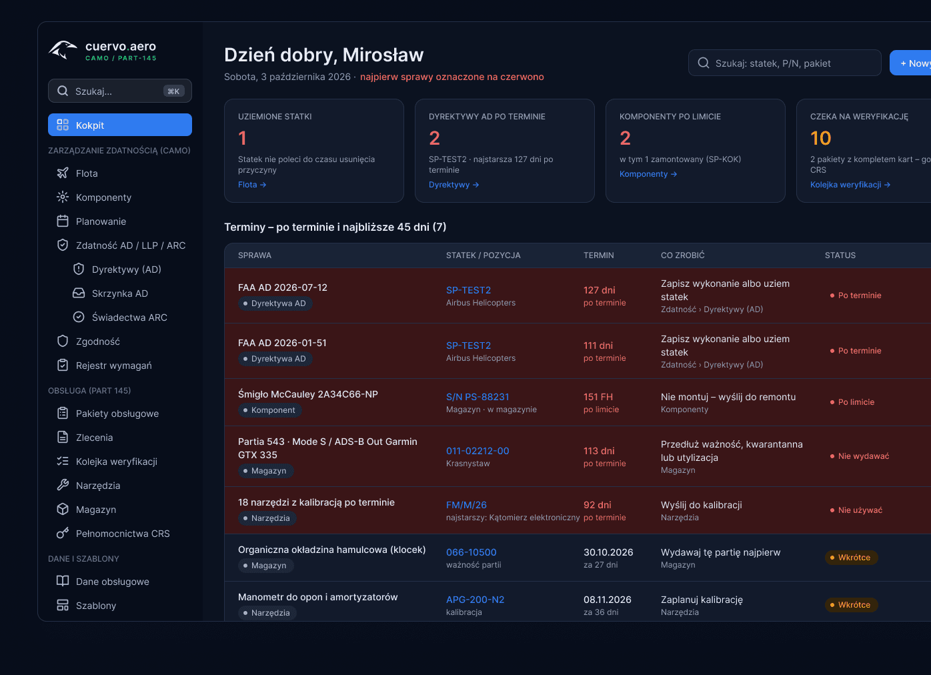Click the Rejestr wymagań clipboard icon
The image size is (931, 675).
(x=63, y=365)
